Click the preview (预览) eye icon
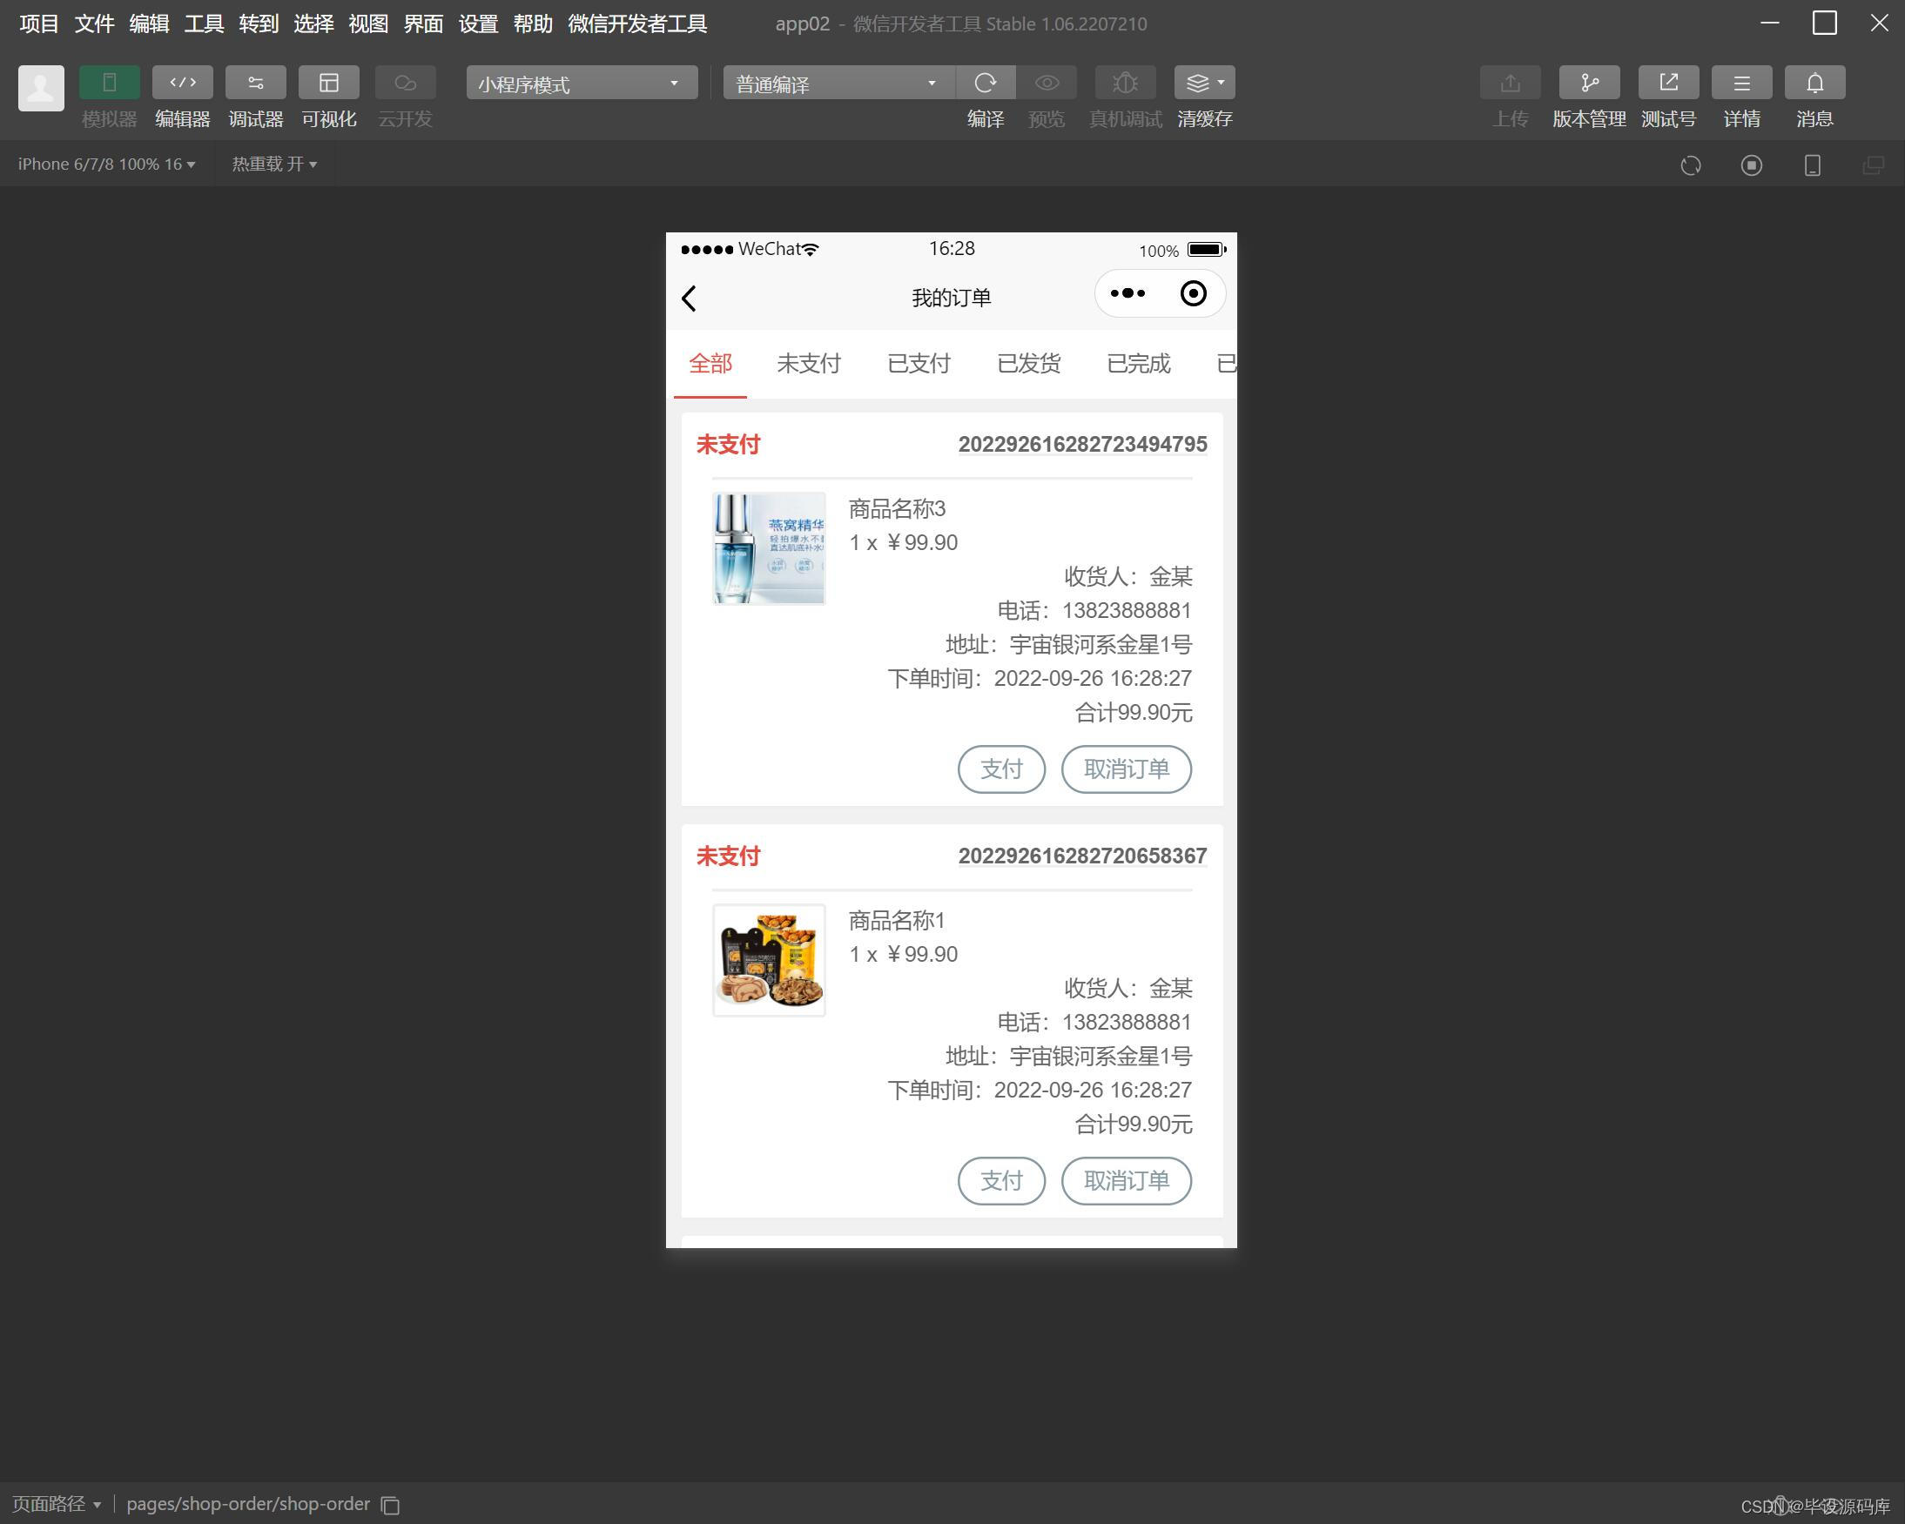The width and height of the screenshot is (1905, 1524). click(x=1047, y=83)
